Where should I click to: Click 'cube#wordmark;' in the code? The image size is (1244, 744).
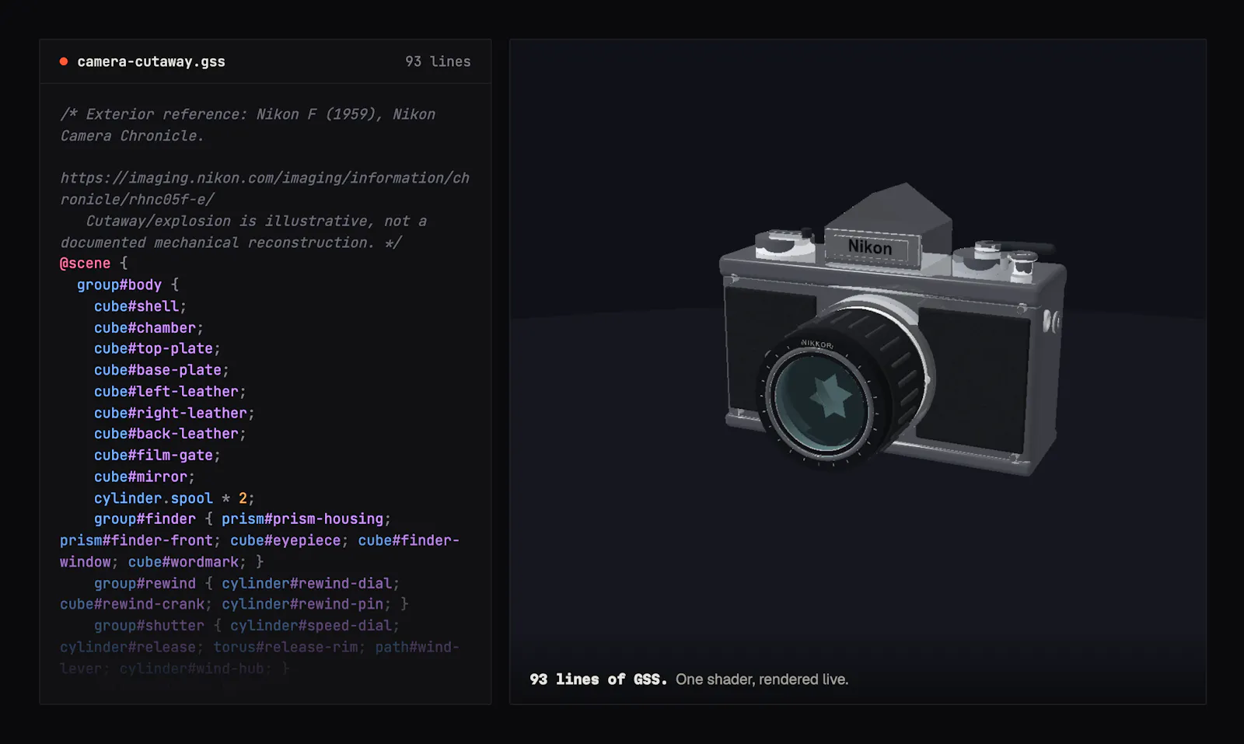(x=187, y=562)
